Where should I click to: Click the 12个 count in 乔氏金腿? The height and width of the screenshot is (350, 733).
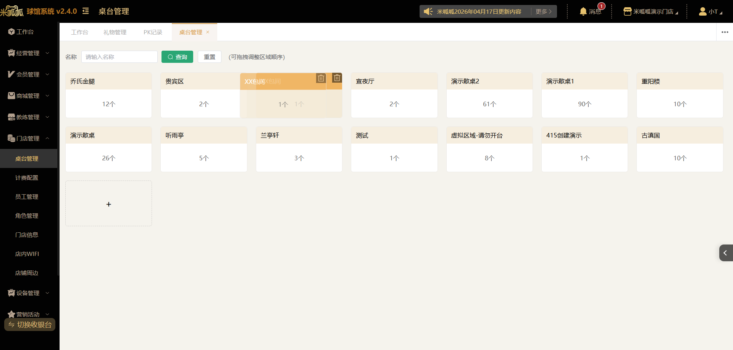(x=108, y=104)
